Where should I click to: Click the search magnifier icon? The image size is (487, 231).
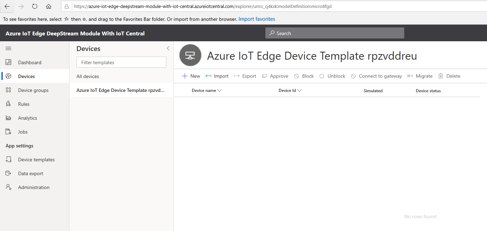(272, 33)
